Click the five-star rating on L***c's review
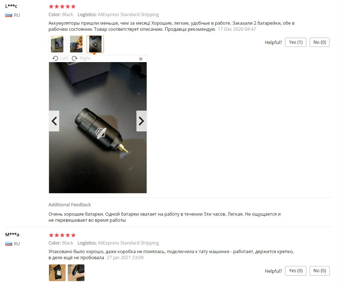 tap(62, 6)
